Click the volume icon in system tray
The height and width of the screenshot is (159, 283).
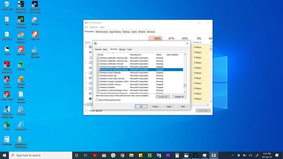(x=251, y=155)
